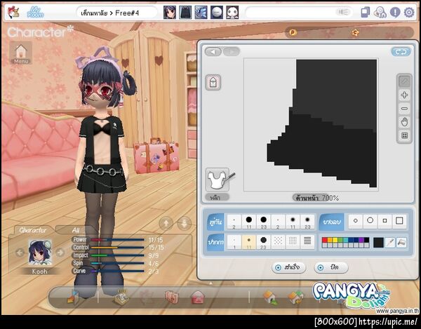This screenshot has height=329, width=421.
Task: Click undo arrow in design editor
Action: tap(213, 51)
